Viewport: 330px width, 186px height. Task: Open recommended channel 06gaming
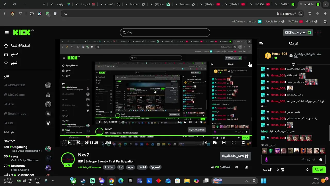(27, 149)
